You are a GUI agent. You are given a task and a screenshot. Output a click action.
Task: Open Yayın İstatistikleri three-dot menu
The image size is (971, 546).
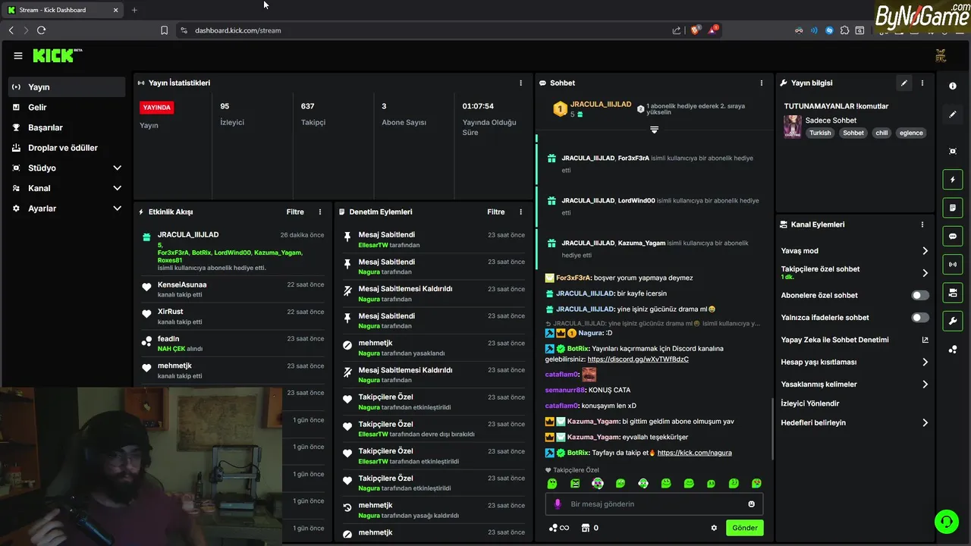click(x=520, y=83)
